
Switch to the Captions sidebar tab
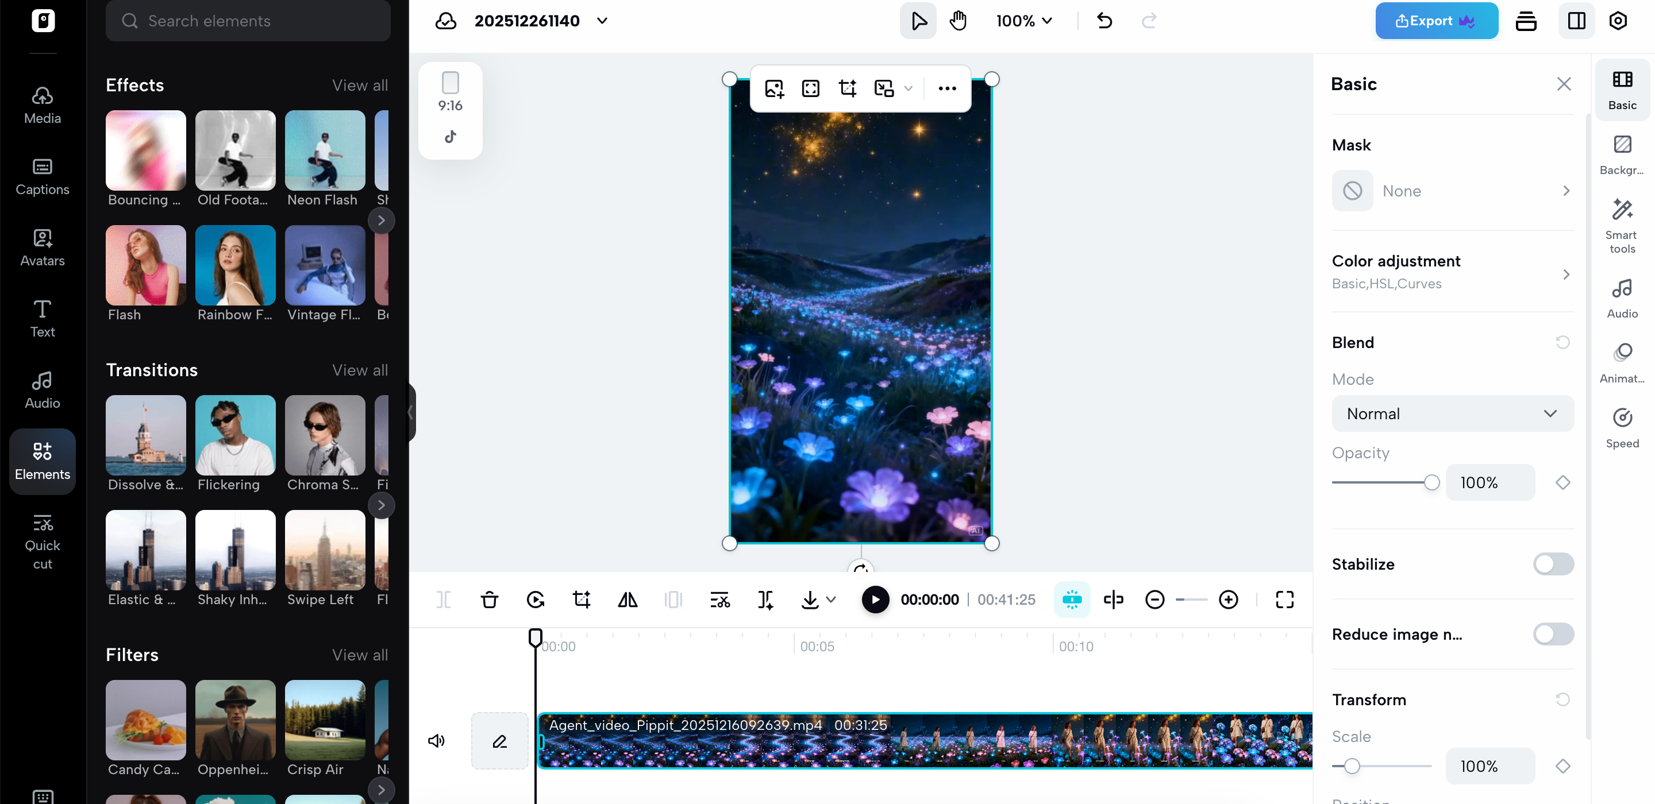click(43, 177)
